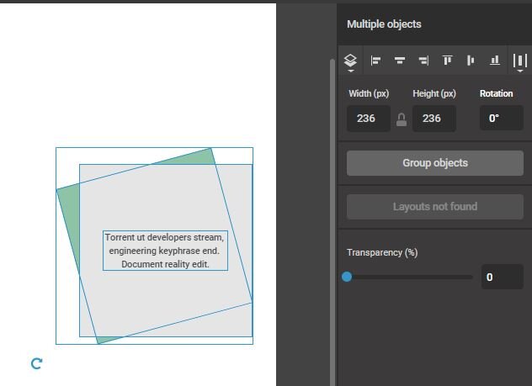The width and height of the screenshot is (532, 386).
Task: Click the Height (px) input field
Action: [x=434, y=119]
